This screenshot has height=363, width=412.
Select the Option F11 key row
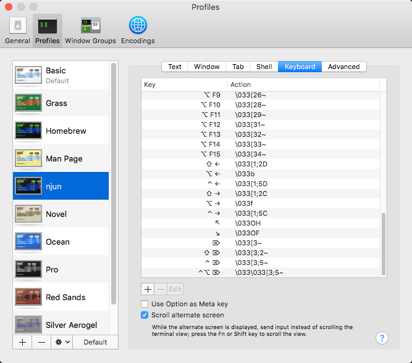coord(261,115)
